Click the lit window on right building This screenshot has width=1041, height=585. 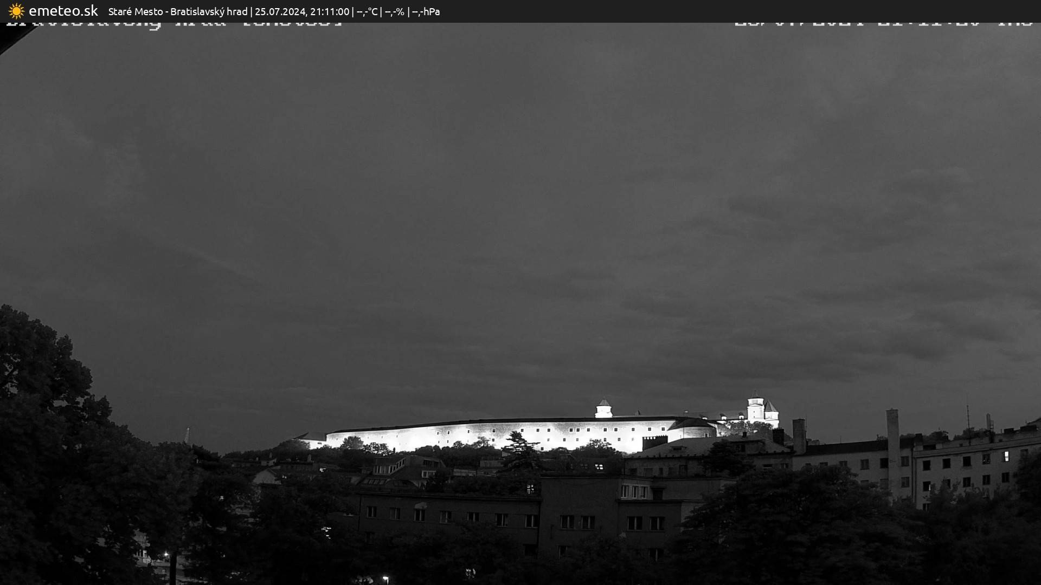click(1007, 456)
